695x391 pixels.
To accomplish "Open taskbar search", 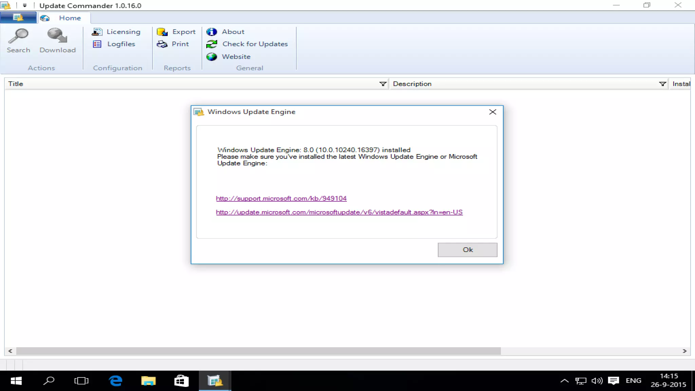I will 49,381.
